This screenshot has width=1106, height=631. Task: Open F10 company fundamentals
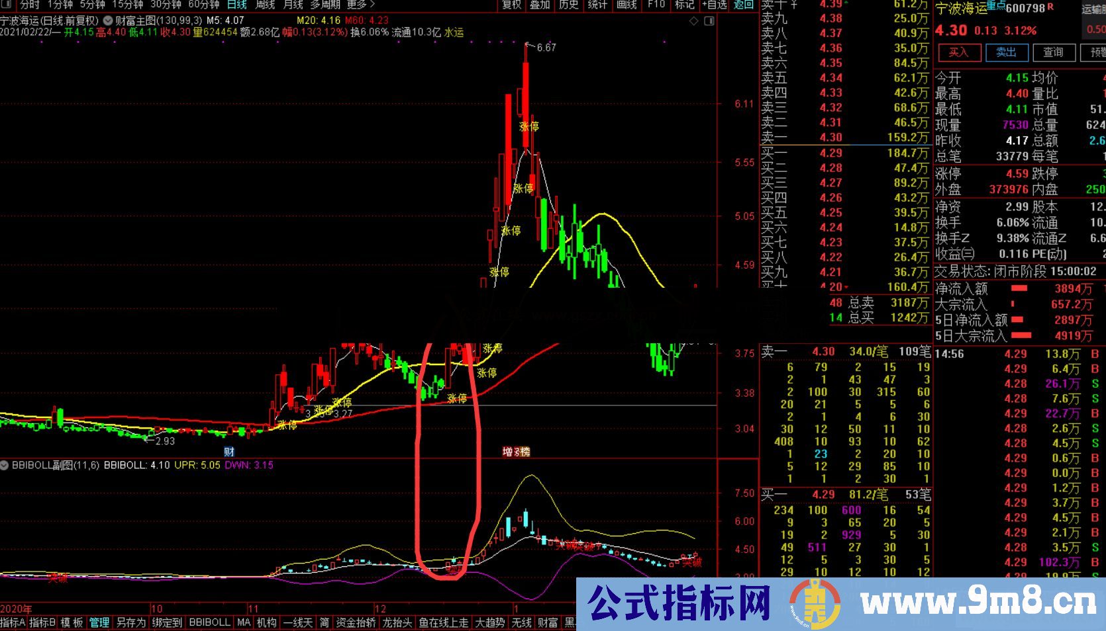[656, 5]
